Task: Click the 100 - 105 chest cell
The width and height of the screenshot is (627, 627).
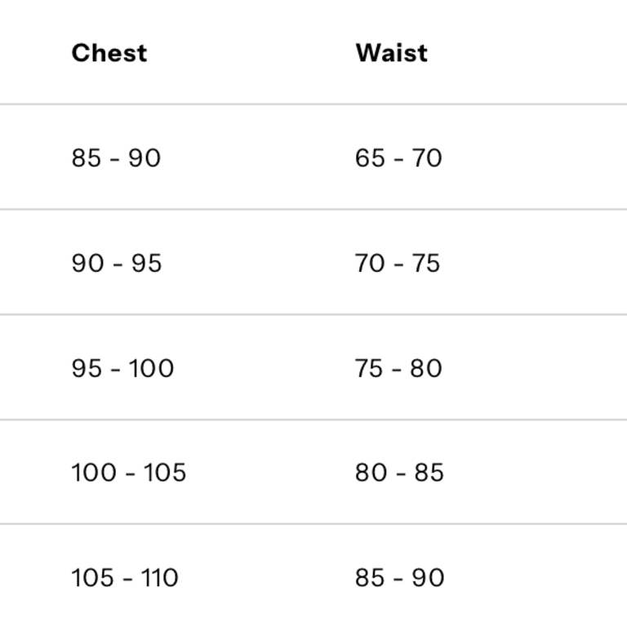Action: [x=128, y=473]
